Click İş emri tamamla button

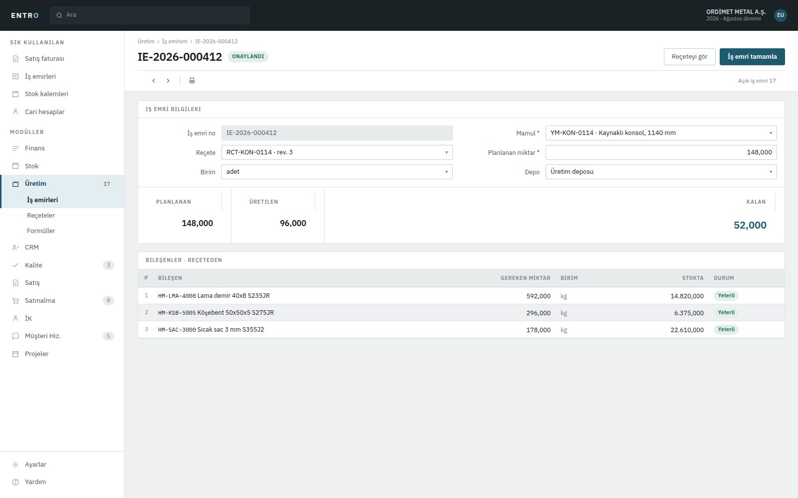pos(752,57)
